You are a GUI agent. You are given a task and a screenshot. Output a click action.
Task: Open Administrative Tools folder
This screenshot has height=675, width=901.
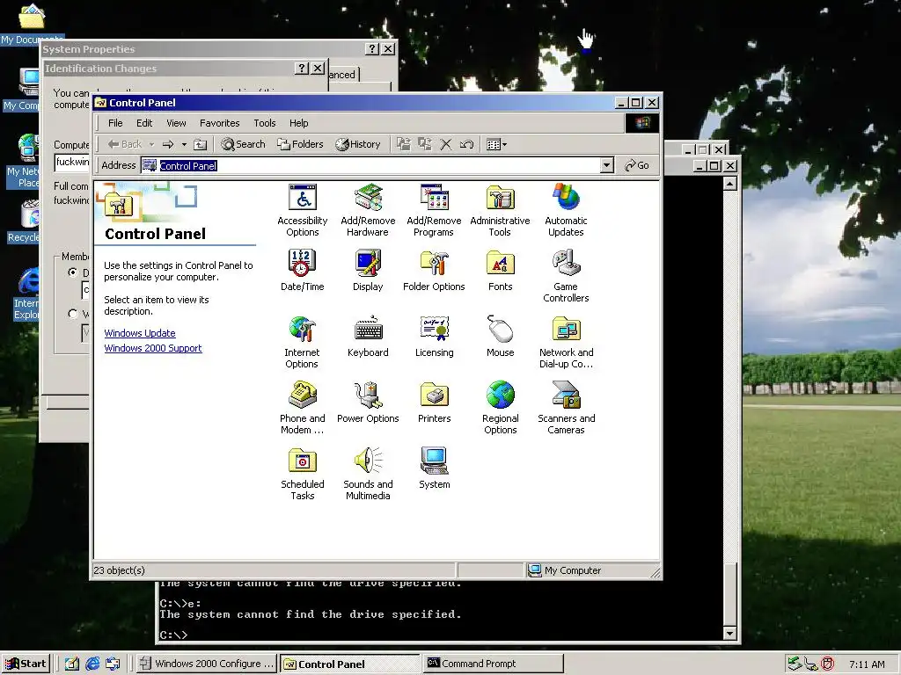[500, 210]
